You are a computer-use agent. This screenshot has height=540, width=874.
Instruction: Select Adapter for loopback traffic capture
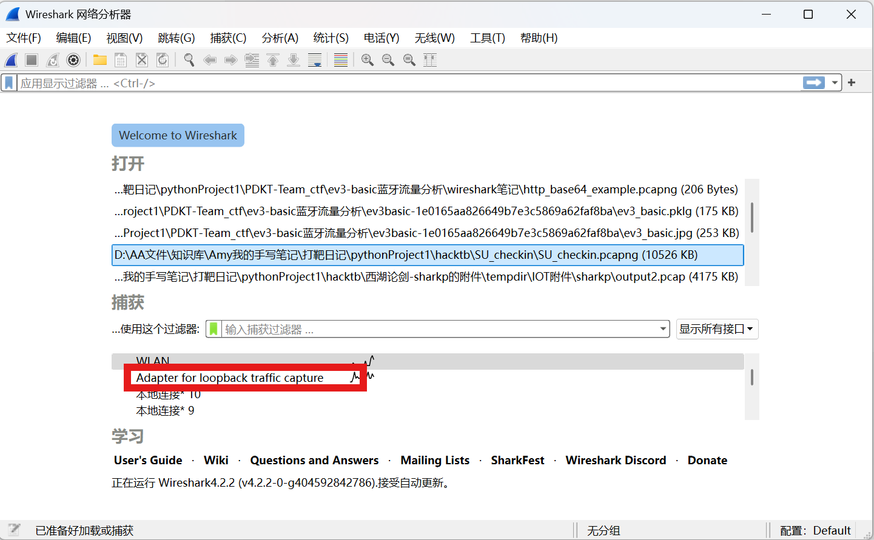coord(428,378)
